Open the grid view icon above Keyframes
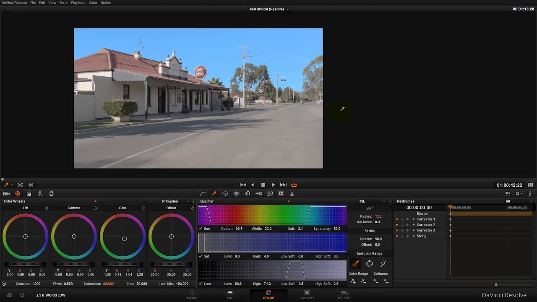Image resolution: width=537 pixels, height=302 pixels. pos(508,193)
